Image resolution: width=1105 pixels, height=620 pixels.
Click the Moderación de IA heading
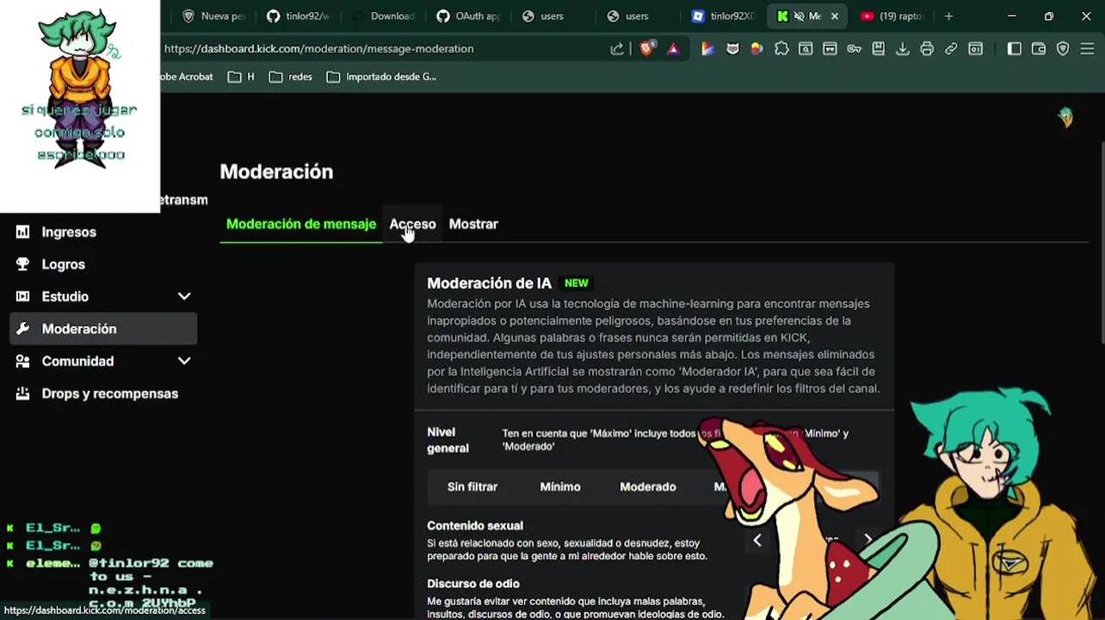489,283
